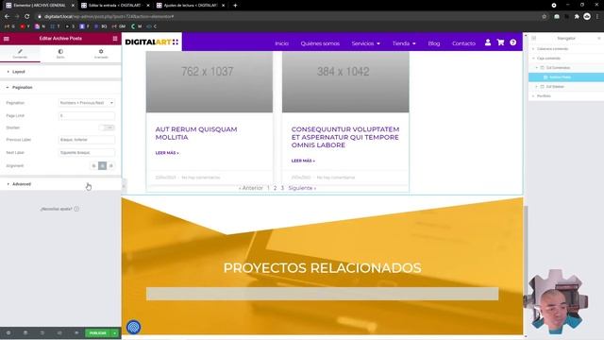The height and width of the screenshot is (340, 604).
Task: Switch to the Ajustes de lectura browser tab
Action: click(191, 6)
